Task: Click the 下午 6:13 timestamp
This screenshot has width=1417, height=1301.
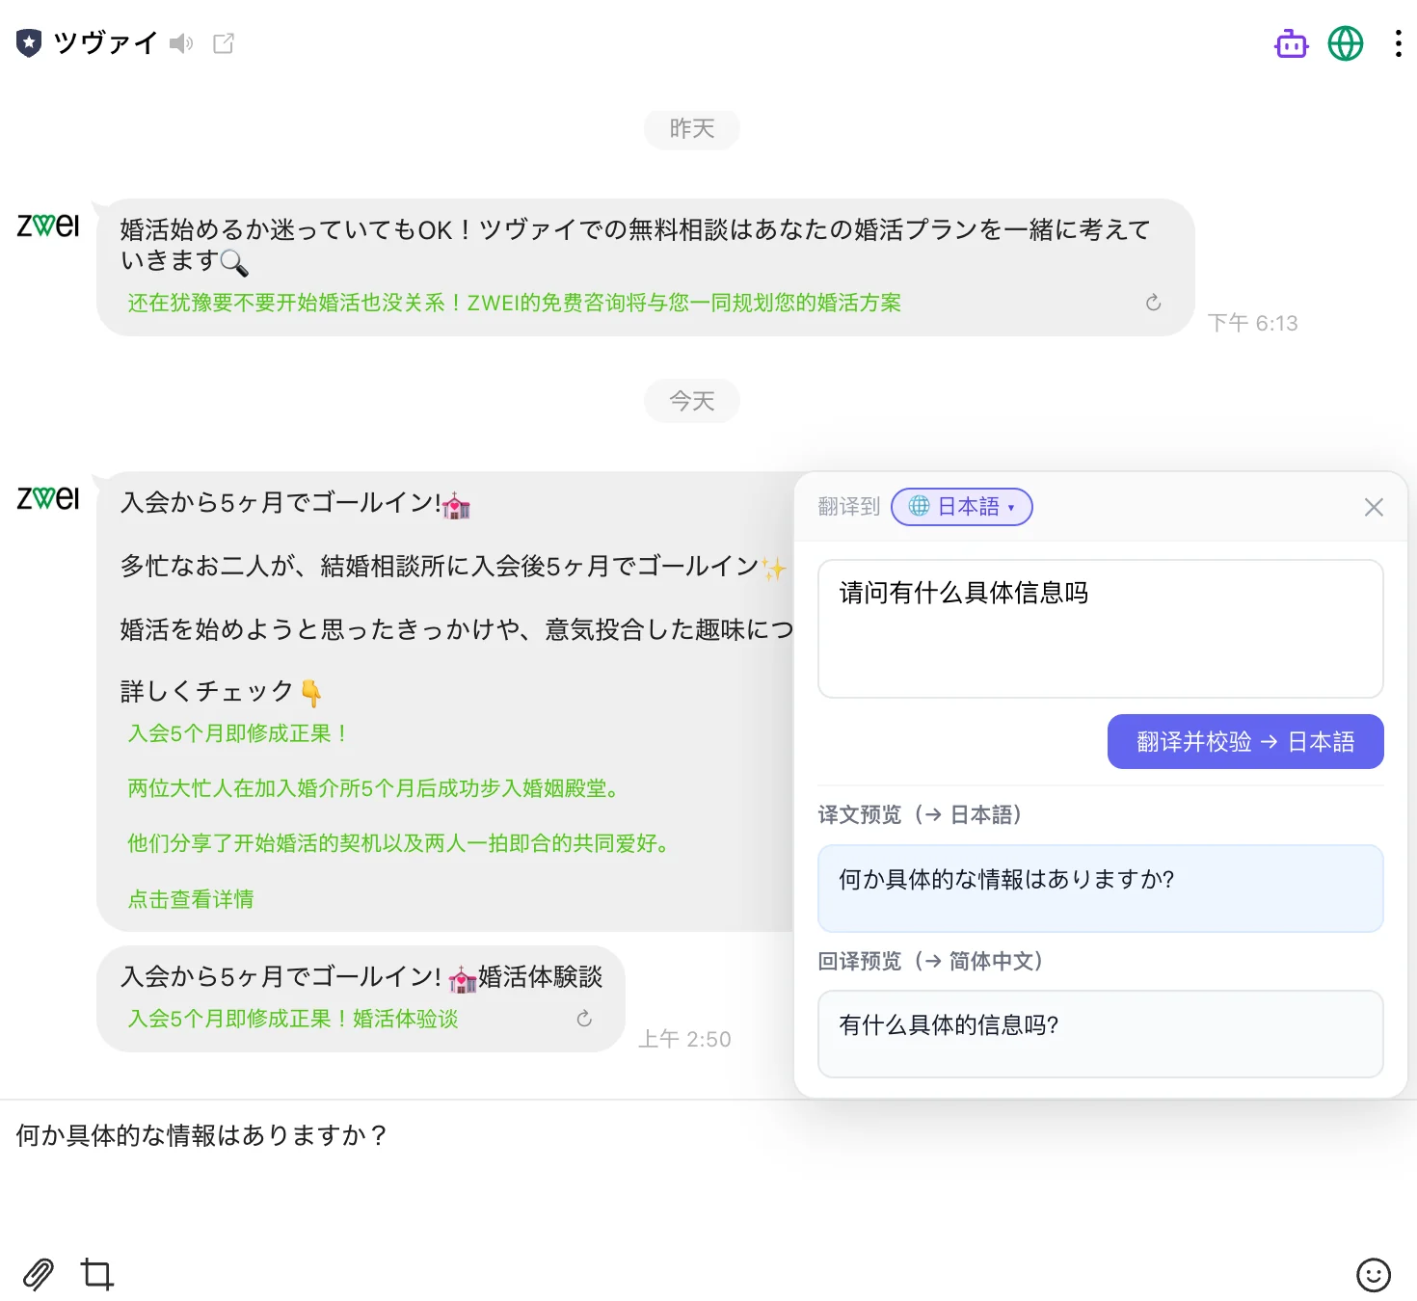Action: [1252, 323]
